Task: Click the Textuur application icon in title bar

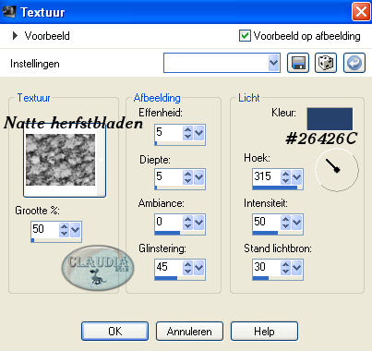Action: coord(8,11)
